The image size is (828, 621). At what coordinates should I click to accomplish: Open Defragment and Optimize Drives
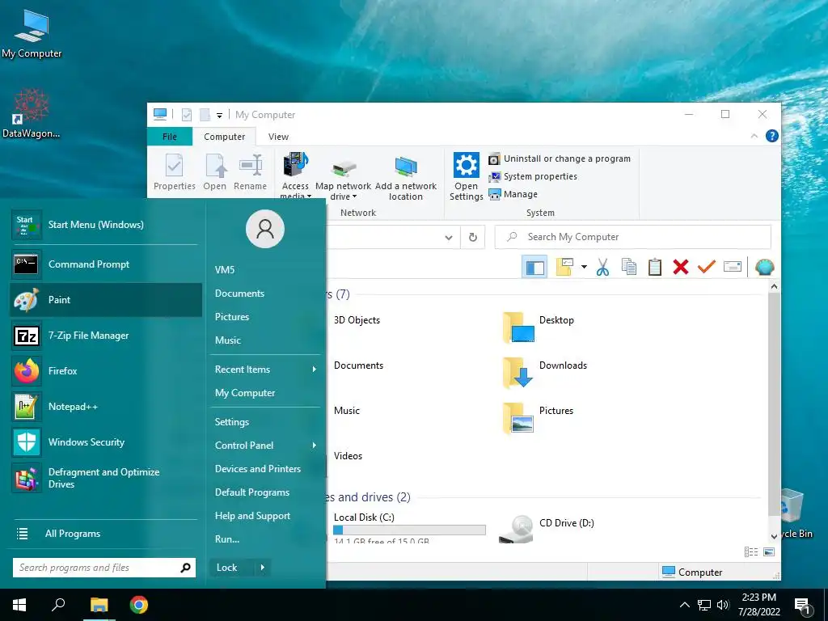[x=106, y=478]
